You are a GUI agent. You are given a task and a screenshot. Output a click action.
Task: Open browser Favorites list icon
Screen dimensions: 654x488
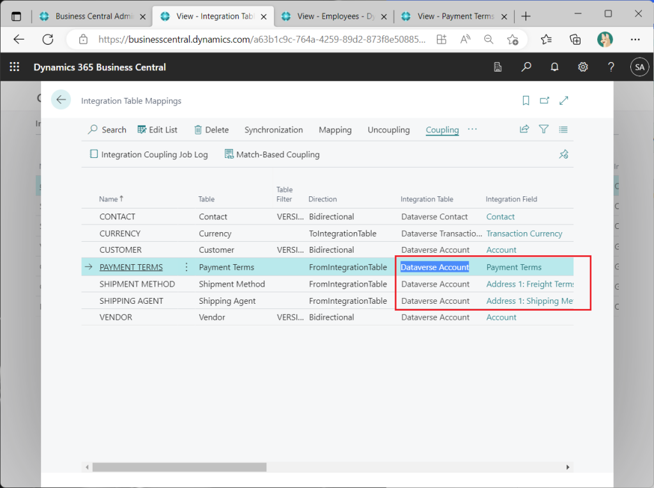click(x=546, y=40)
